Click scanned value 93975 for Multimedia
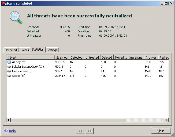Screen dimensions: 175x137 point(59,71)
